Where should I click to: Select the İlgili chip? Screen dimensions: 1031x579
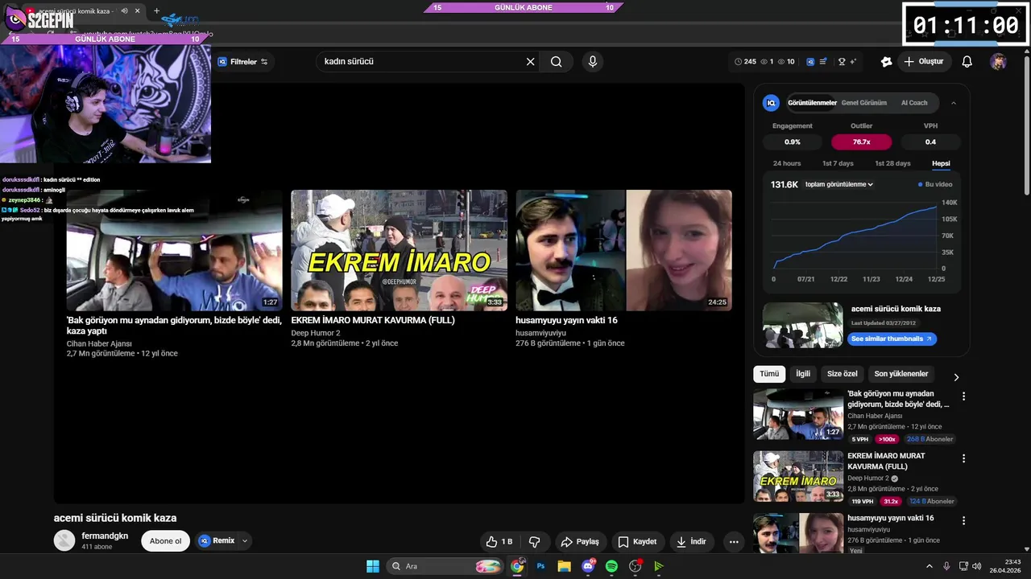(803, 374)
